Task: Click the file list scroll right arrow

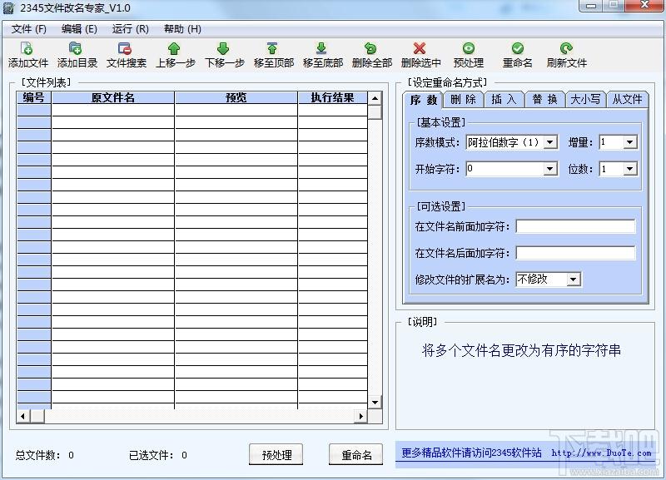Action: point(361,416)
